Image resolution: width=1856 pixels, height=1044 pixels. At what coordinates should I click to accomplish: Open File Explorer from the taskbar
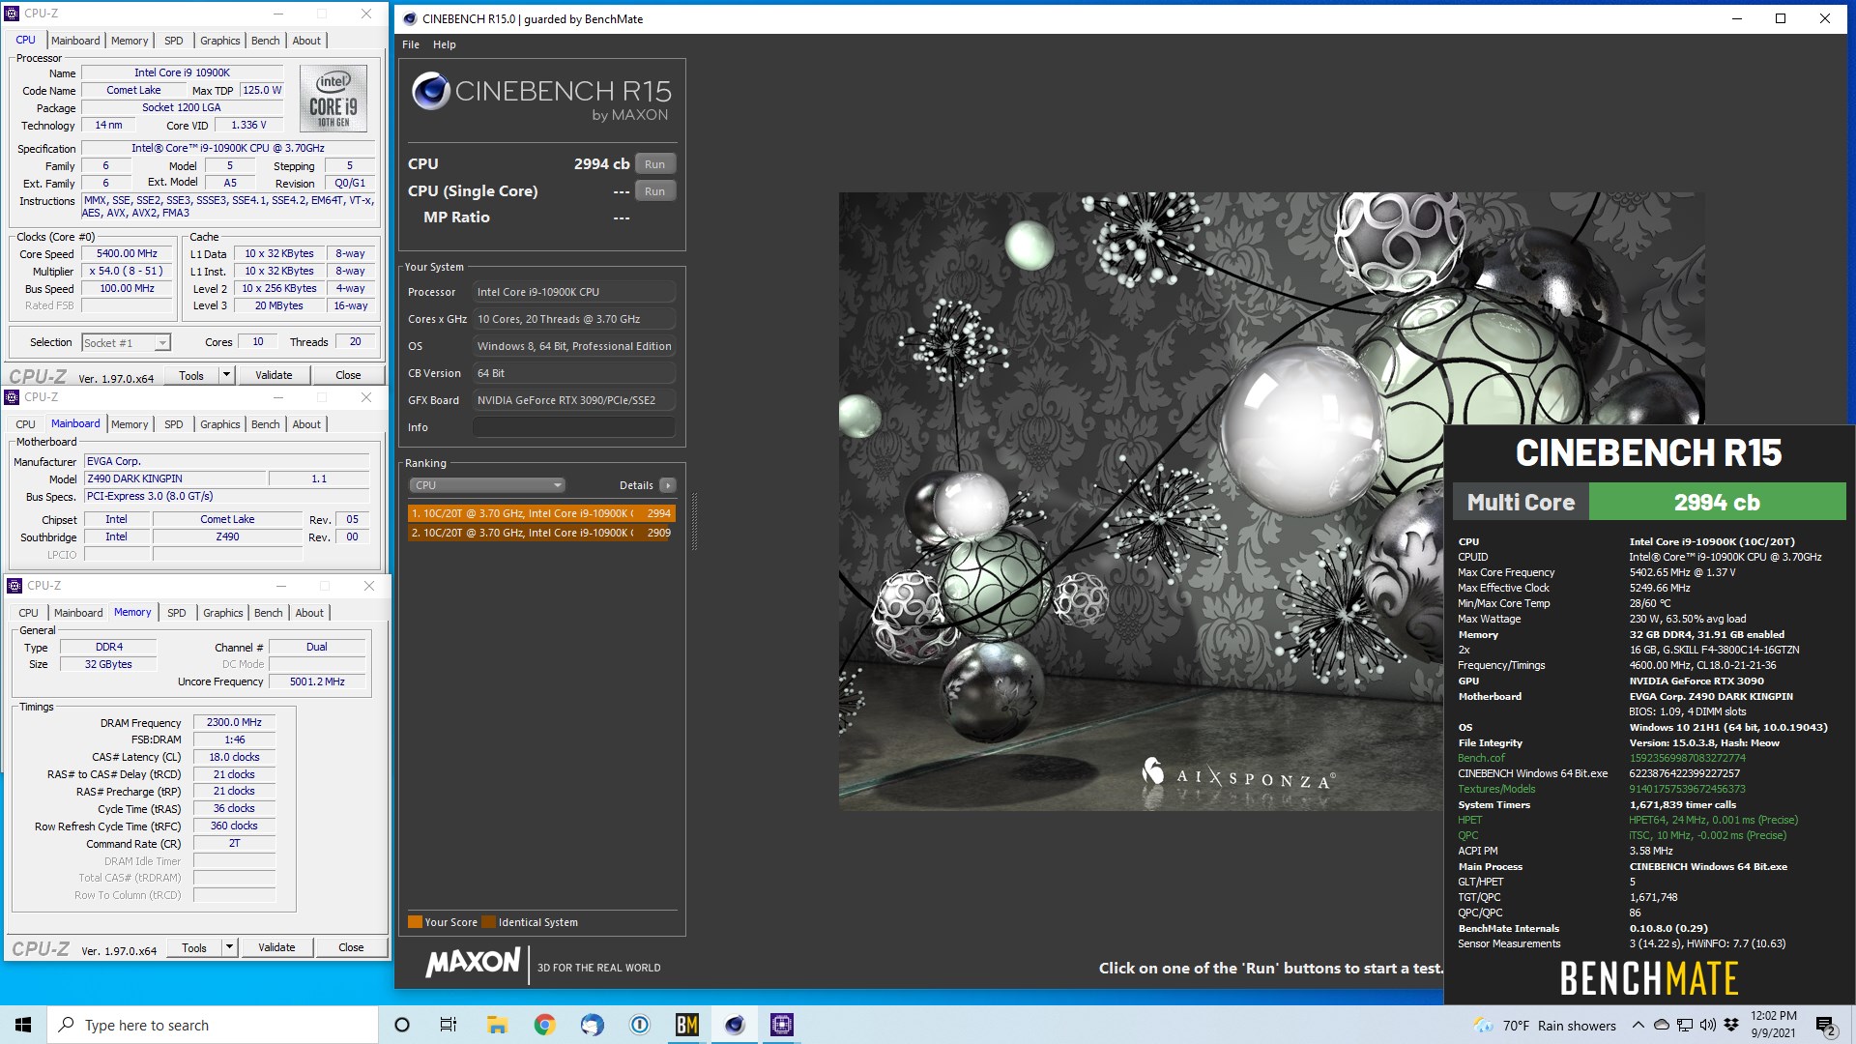[497, 1025]
